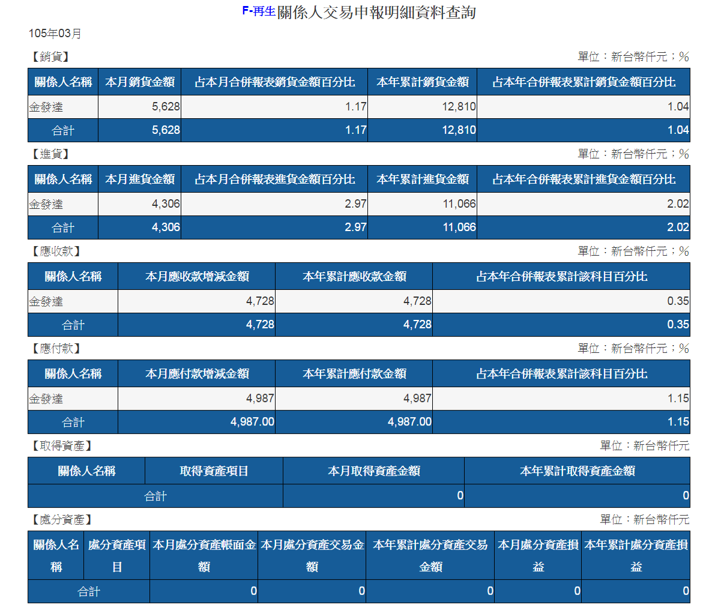This screenshot has height=614, width=712.
Task: Click the 【應收款】 section label
Action: (x=56, y=251)
